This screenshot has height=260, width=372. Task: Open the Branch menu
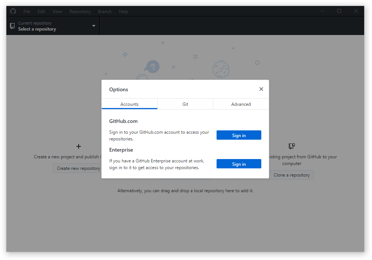tap(105, 12)
